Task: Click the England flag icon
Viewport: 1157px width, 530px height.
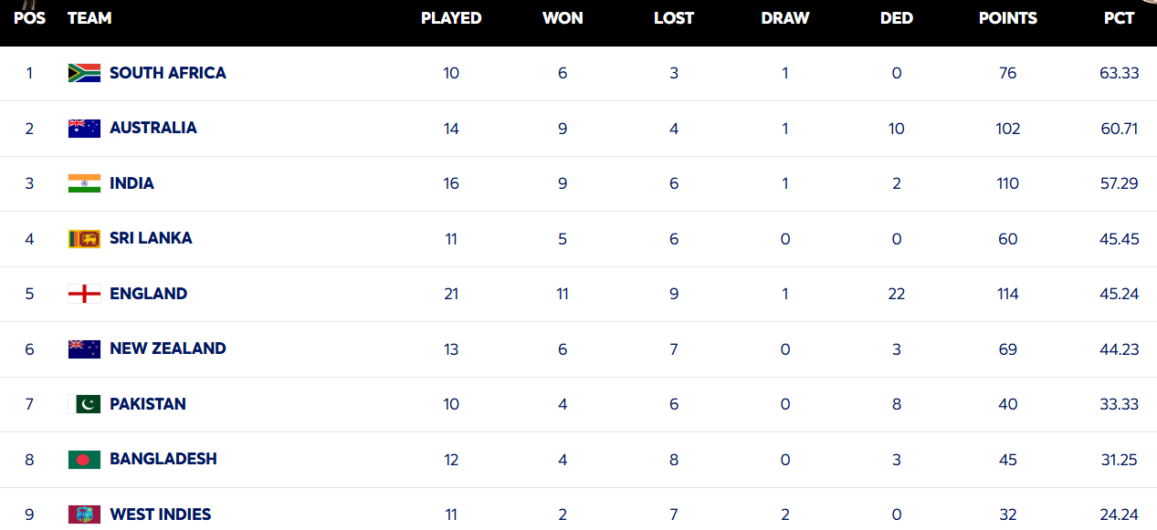Action: coord(84,294)
